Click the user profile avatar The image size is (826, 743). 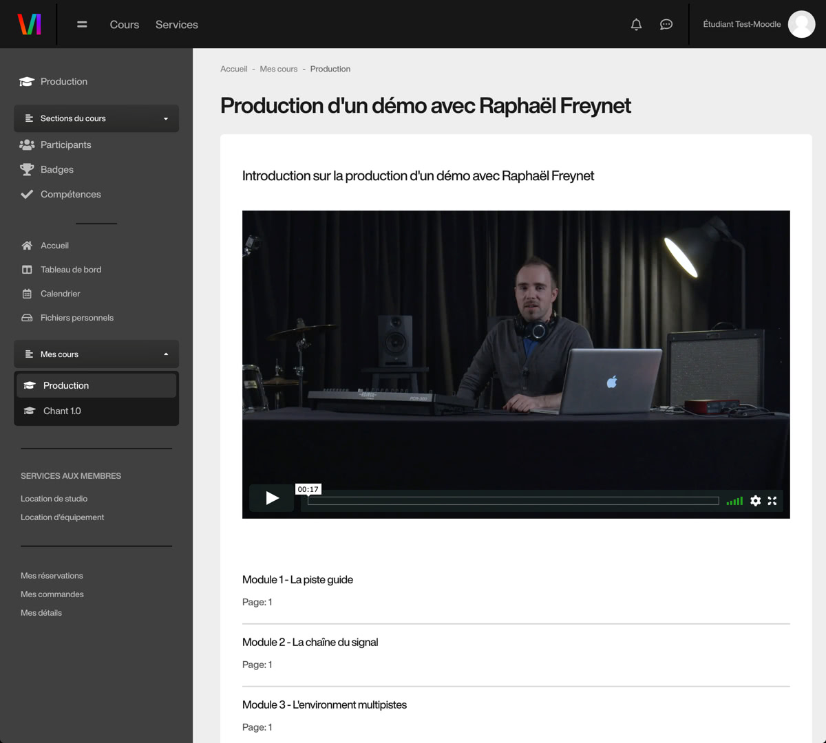[801, 25]
